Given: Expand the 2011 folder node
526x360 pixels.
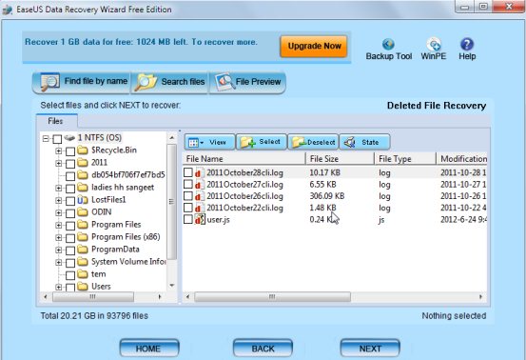Looking at the screenshot, I should pyautogui.click(x=59, y=163).
